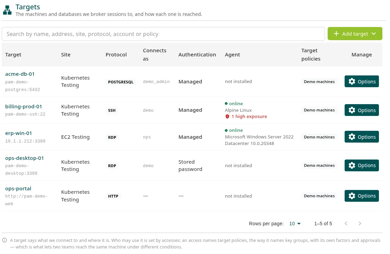Go to the previous page of targets
Viewport: 390px width, 254px height.
click(346, 224)
